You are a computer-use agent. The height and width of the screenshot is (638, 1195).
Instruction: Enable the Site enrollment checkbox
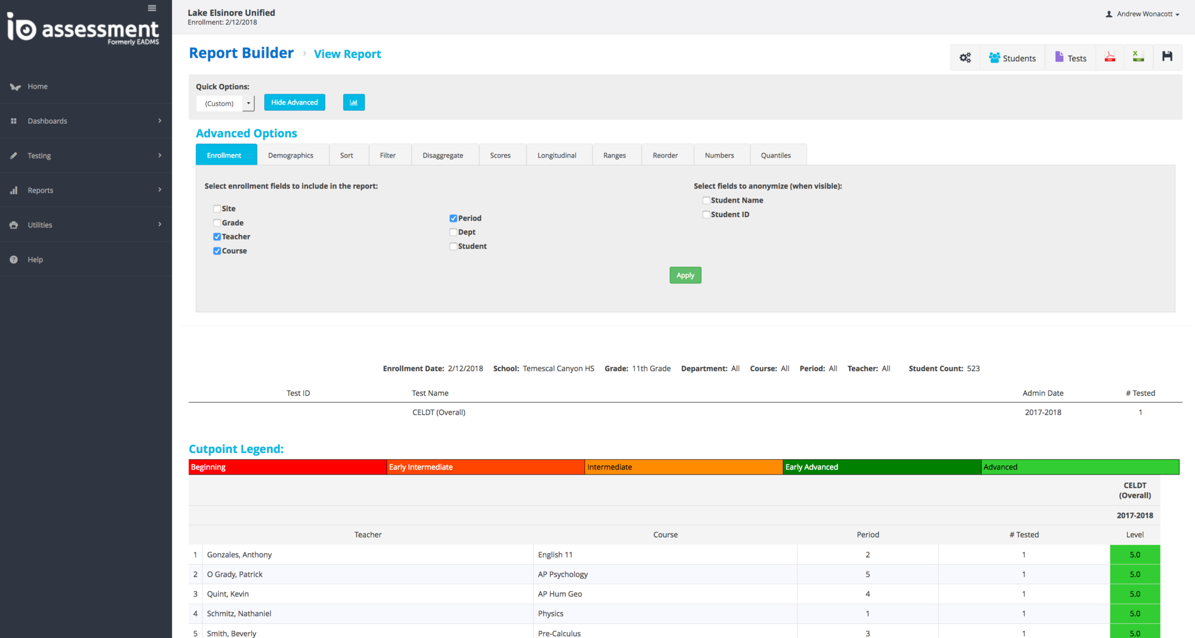point(217,209)
